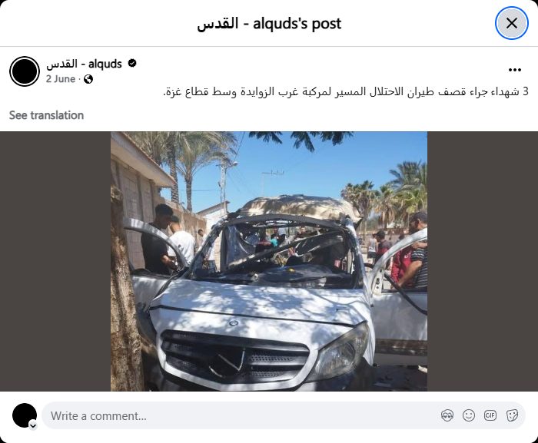Open the damaged car photo
The image size is (538, 443).
(x=269, y=261)
